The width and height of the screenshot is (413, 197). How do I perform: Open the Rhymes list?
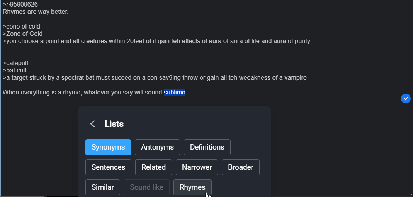point(192,187)
